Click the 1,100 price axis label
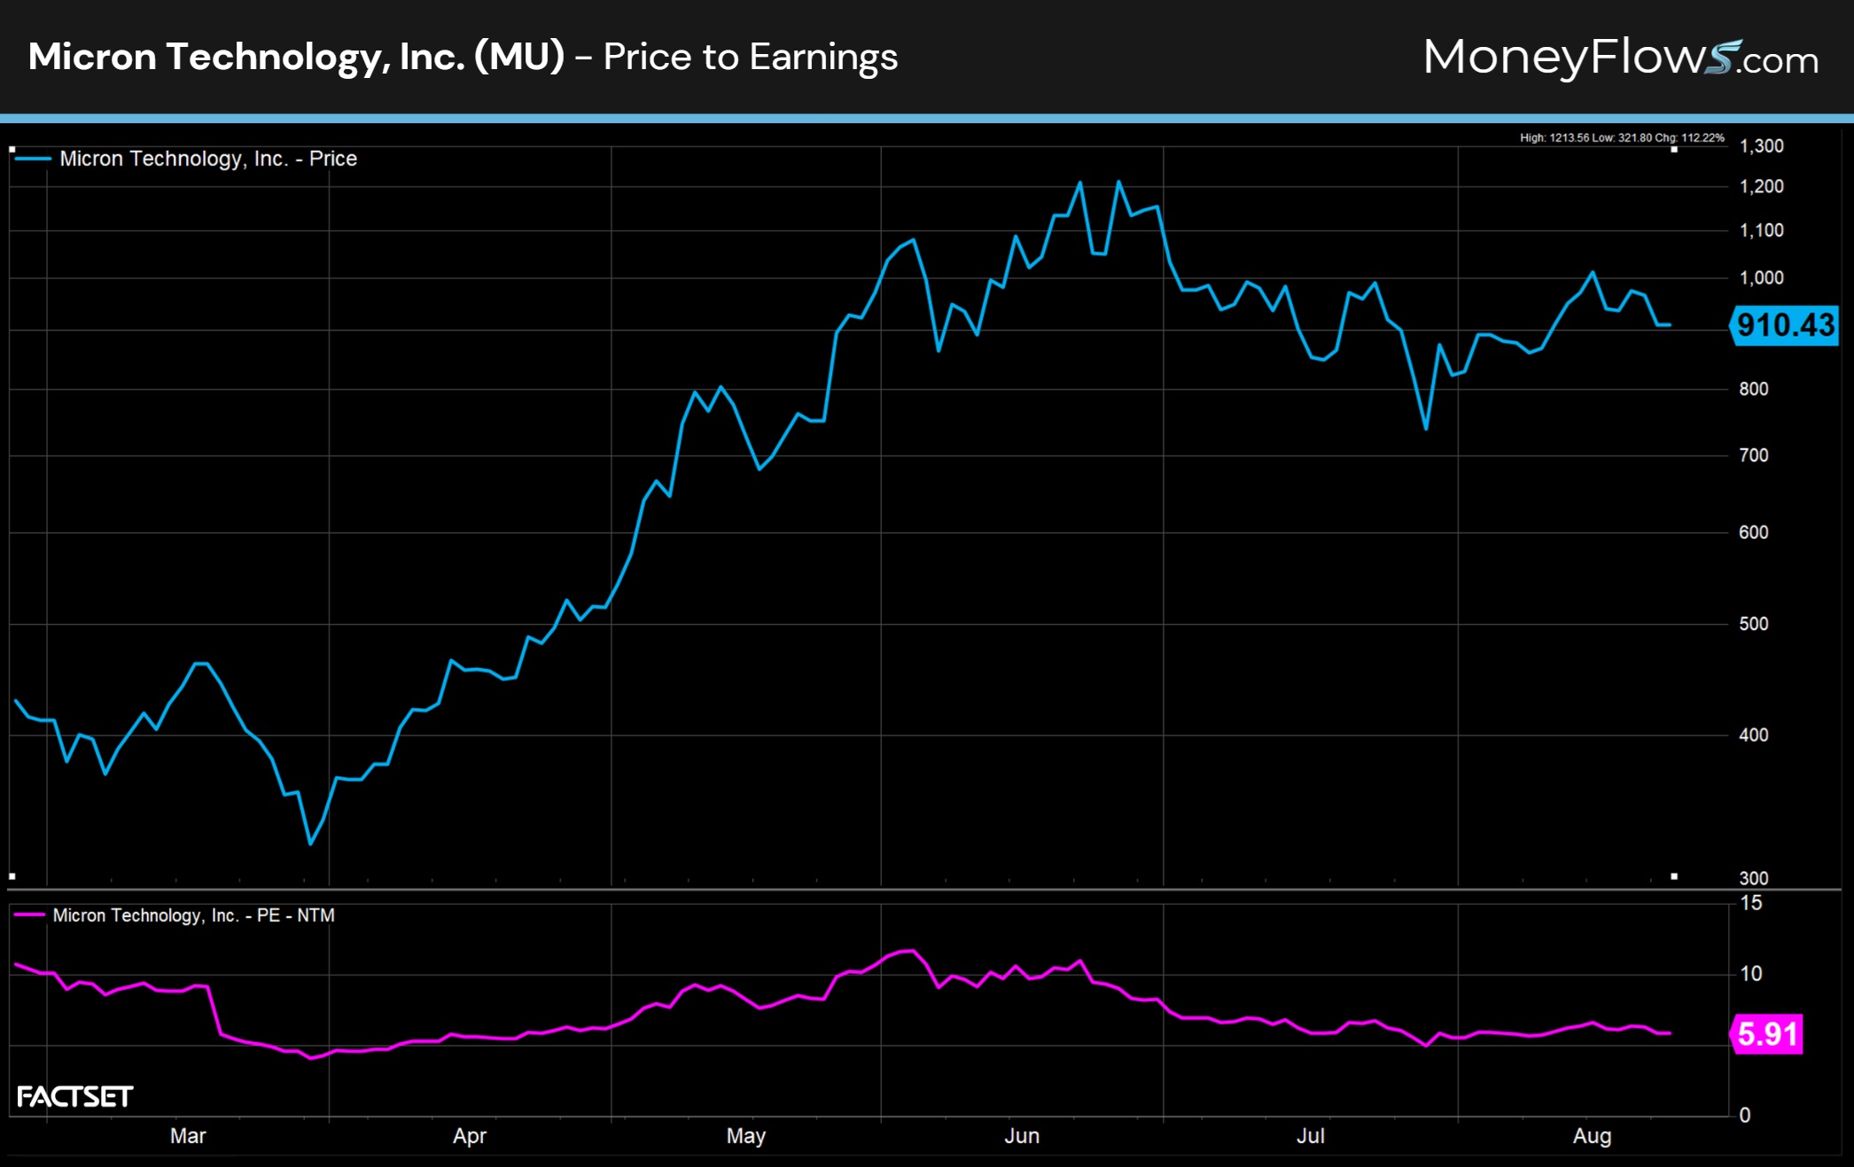1854x1167 pixels. pyautogui.click(x=1762, y=230)
